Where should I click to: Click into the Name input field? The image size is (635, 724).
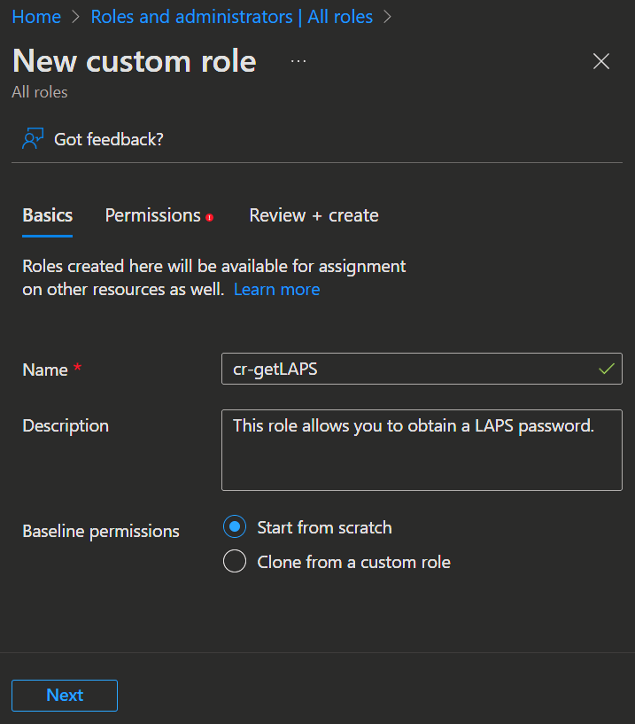point(407,370)
